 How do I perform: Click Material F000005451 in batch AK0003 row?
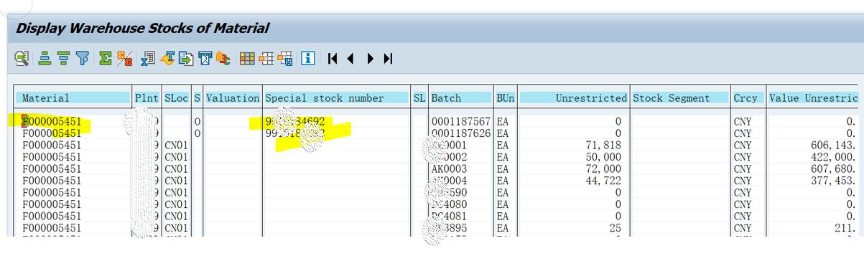pyautogui.click(x=52, y=169)
